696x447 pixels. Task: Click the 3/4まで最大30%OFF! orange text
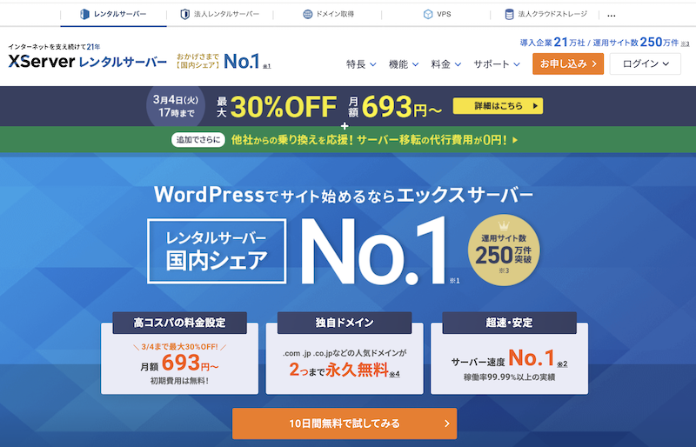[179, 347]
